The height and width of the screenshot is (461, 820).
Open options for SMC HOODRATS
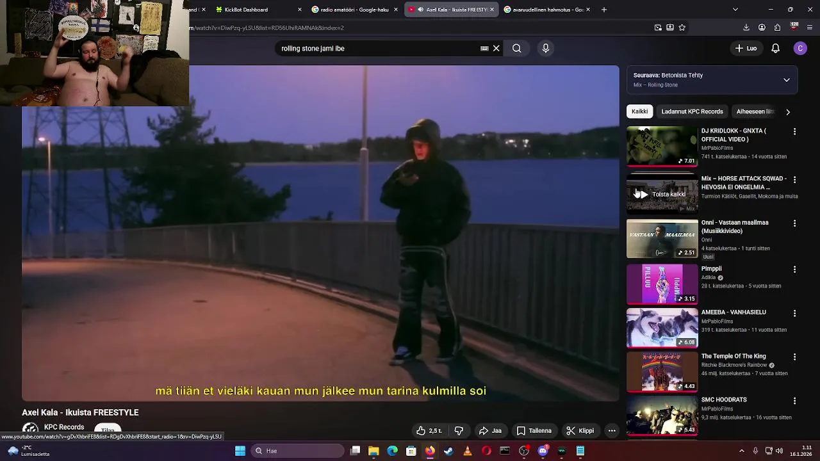coord(794,401)
